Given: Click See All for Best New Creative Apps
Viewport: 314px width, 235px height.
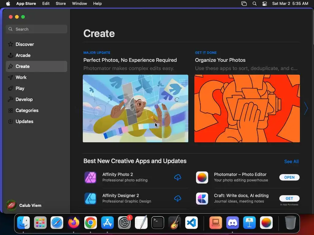Looking at the screenshot, I should [x=291, y=162].
